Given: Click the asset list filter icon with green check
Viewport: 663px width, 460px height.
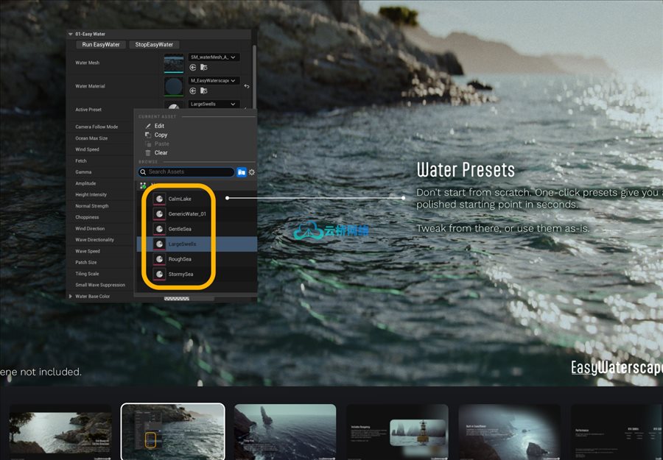Looking at the screenshot, I should coord(143,185).
